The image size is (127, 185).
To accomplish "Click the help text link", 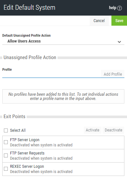I will tap(112, 8).
